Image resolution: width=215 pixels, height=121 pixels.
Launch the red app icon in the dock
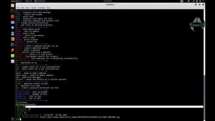(13, 16)
